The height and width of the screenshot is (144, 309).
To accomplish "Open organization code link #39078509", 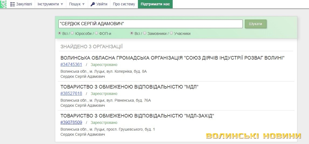I will [71, 123].
